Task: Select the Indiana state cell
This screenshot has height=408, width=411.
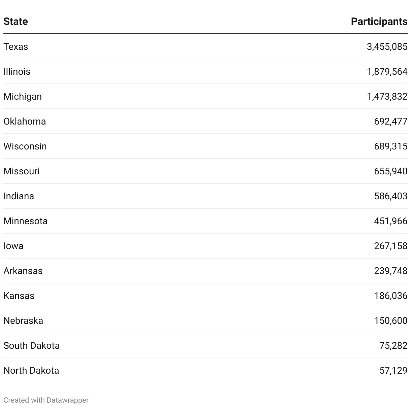Action: (19, 196)
